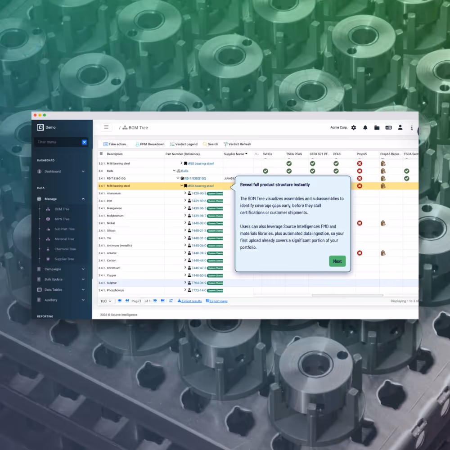
Task: Open Chemical Tree in the sidebar
Action: [x=65, y=249]
